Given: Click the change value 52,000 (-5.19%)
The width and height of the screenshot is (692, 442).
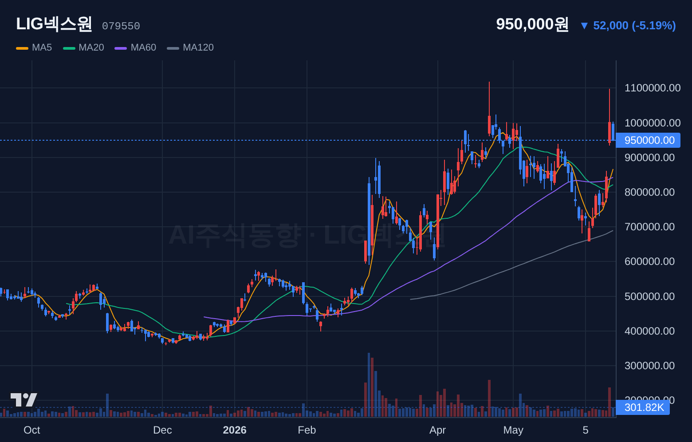Looking at the screenshot, I should [x=634, y=26].
